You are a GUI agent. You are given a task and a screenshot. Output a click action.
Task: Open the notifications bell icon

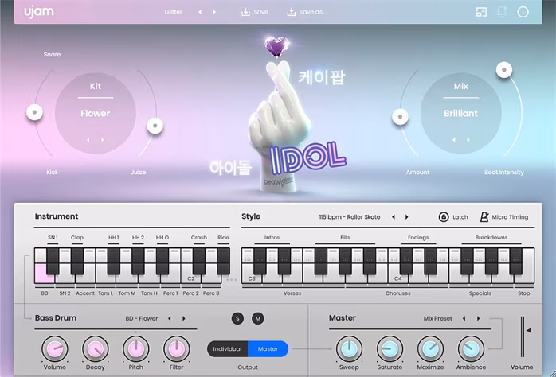[x=503, y=12]
